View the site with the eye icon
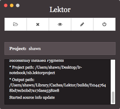 click(x=60, y=24)
